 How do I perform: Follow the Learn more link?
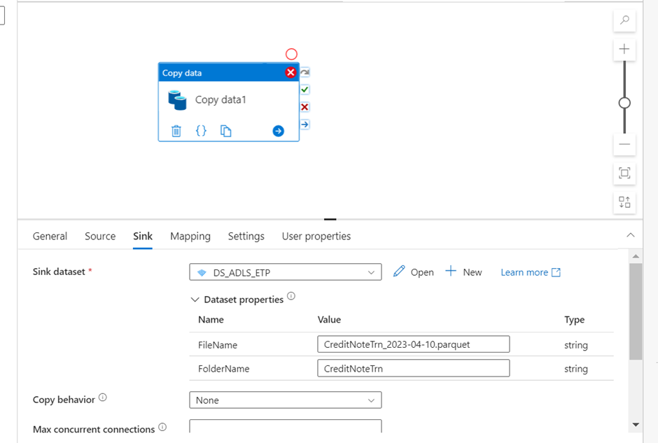531,272
